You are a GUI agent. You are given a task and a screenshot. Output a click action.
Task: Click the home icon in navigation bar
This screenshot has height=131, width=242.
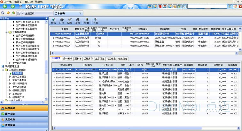[x=3, y=13]
